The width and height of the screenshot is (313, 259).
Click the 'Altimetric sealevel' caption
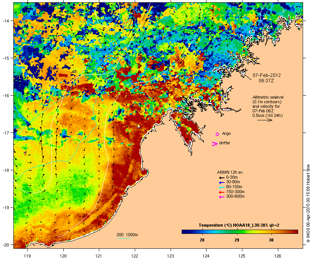coord(268,97)
